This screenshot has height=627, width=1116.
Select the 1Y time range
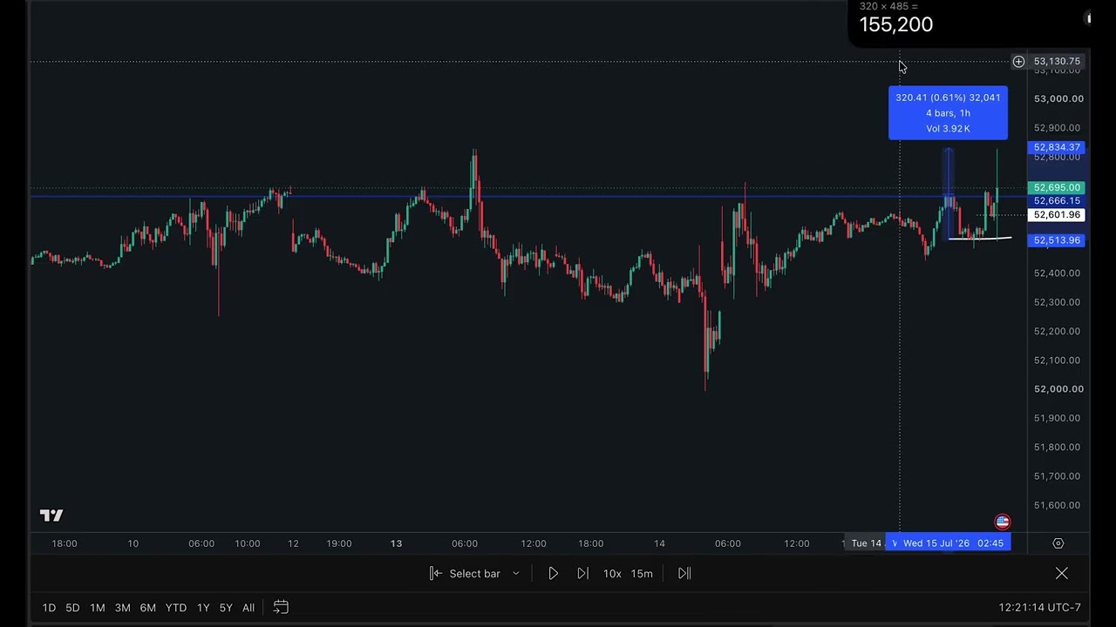(x=203, y=608)
